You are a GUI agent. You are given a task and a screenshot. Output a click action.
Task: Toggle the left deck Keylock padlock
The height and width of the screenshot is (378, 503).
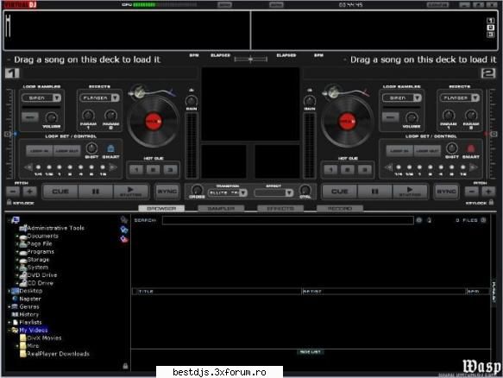(9, 202)
